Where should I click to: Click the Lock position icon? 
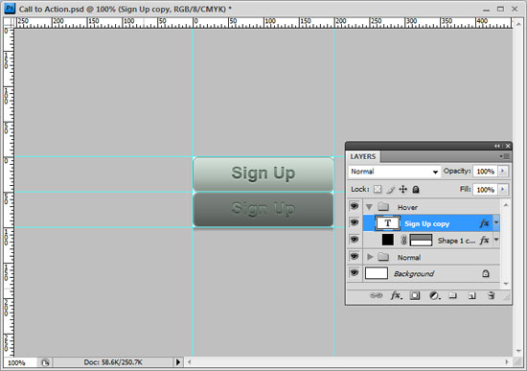tap(403, 190)
